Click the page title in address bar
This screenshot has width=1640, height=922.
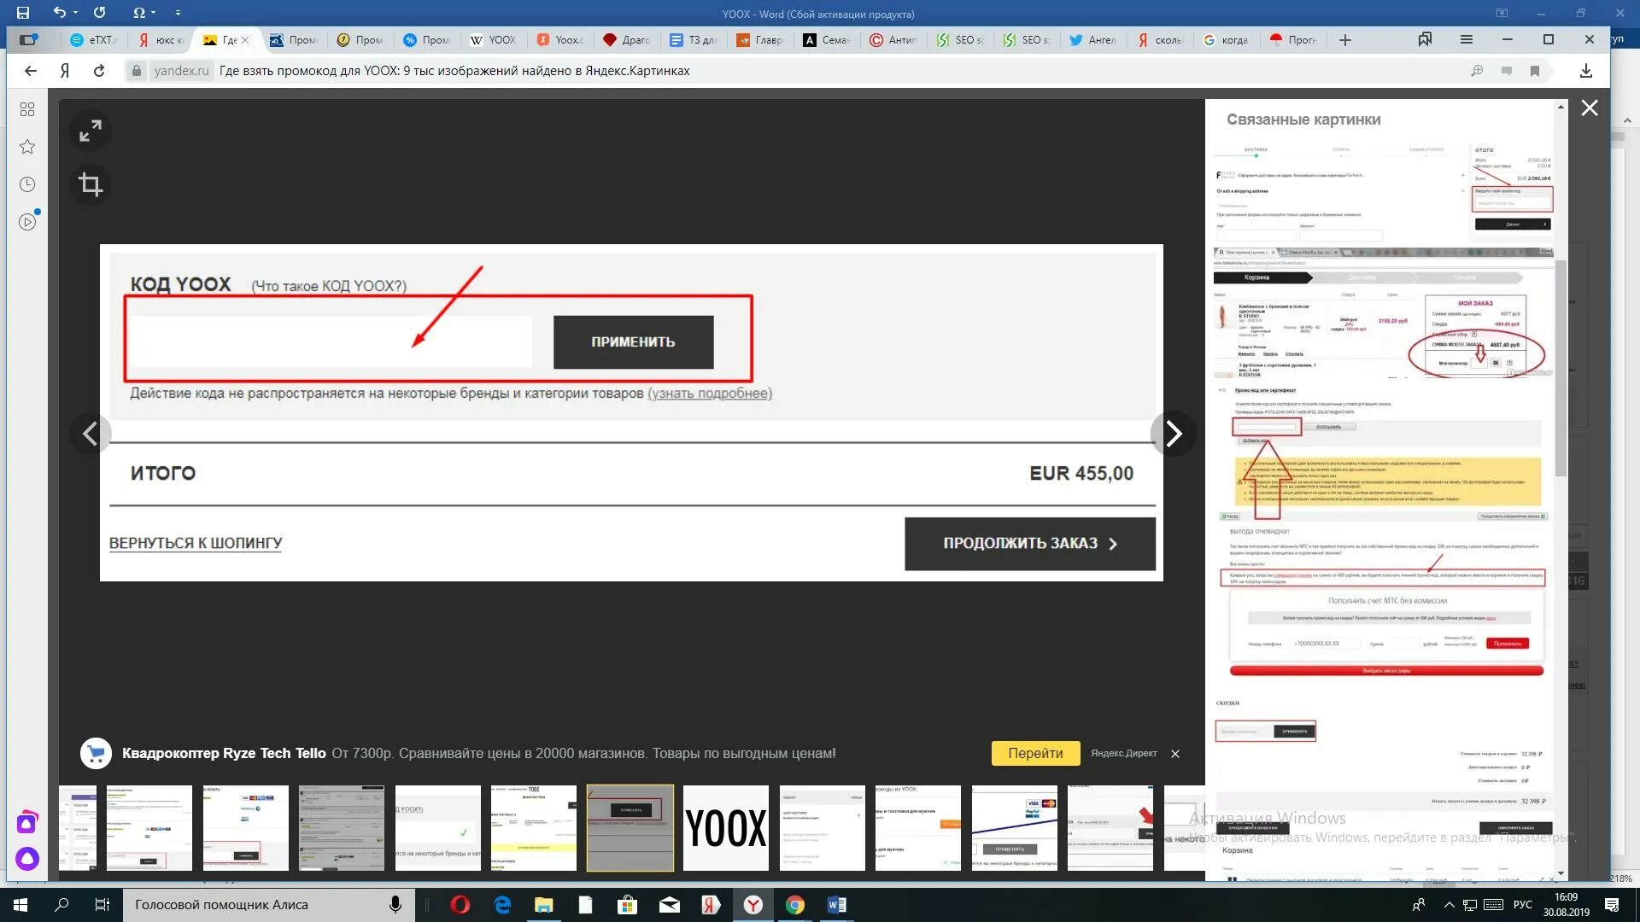coord(454,71)
